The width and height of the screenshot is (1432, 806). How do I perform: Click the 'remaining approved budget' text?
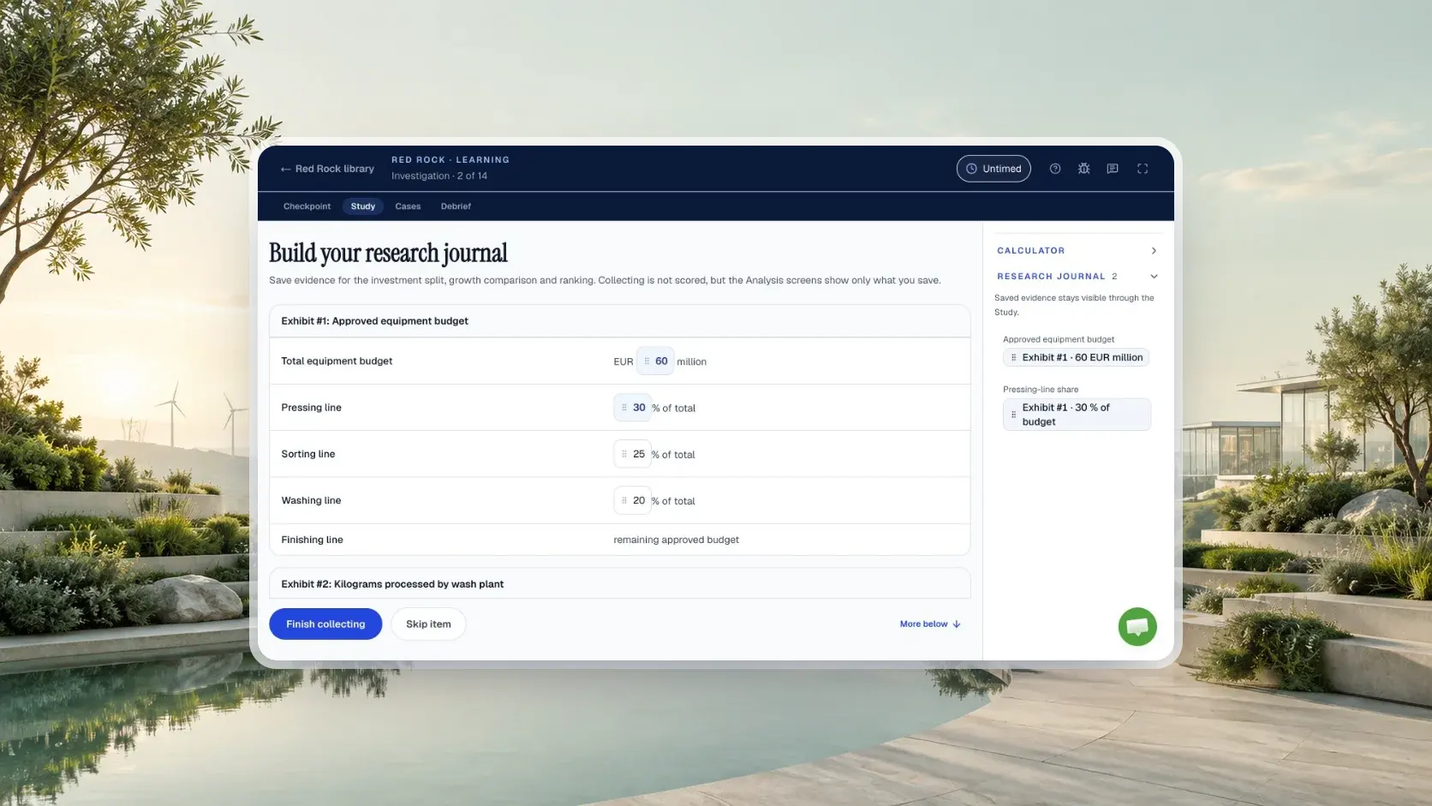click(676, 540)
